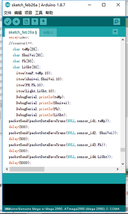The width and height of the screenshot is (128, 214).
Task: Click 'DebugSerial.println(Ph);' line
Action: click(39, 109)
